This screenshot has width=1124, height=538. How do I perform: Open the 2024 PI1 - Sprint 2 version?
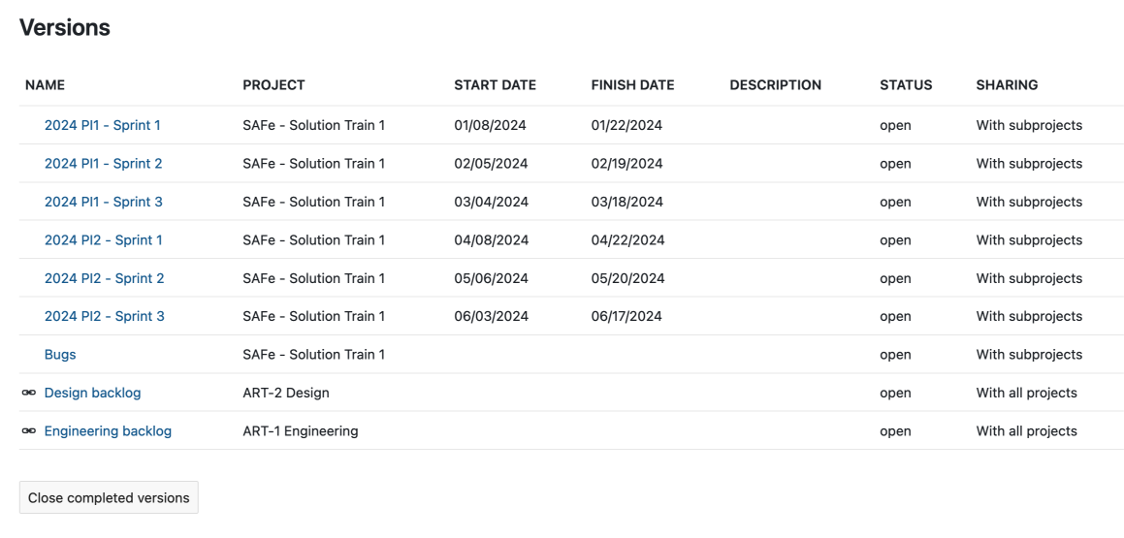coord(103,164)
